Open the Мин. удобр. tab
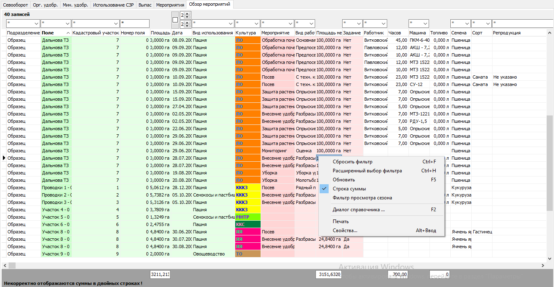 tap(75, 5)
